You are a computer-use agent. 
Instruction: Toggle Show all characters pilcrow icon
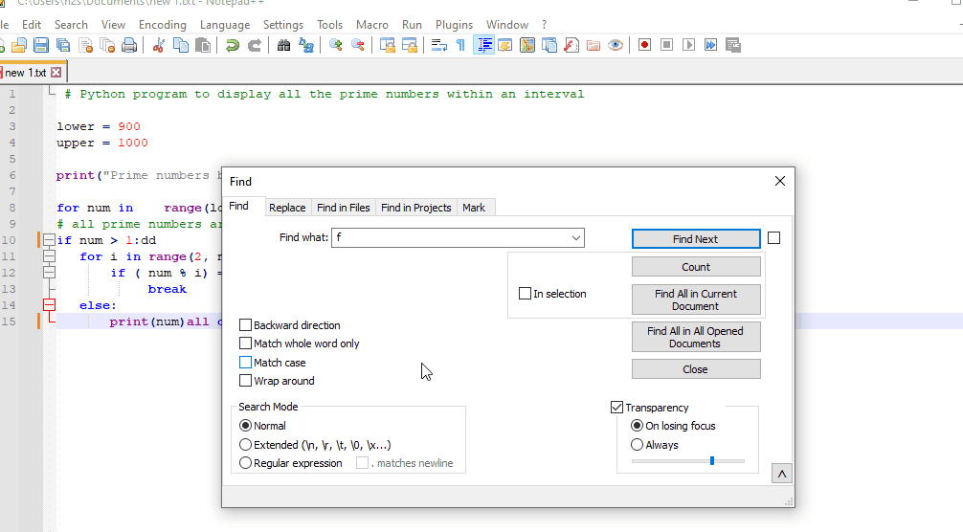[460, 45]
